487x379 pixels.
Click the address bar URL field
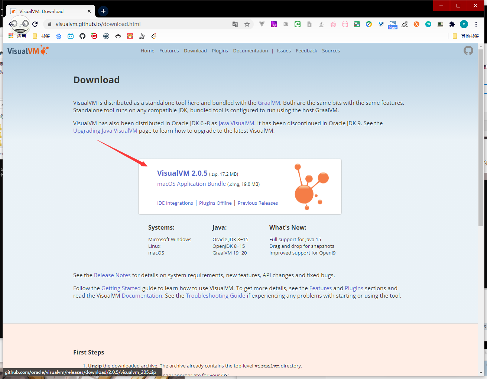click(x=141, y=24)
